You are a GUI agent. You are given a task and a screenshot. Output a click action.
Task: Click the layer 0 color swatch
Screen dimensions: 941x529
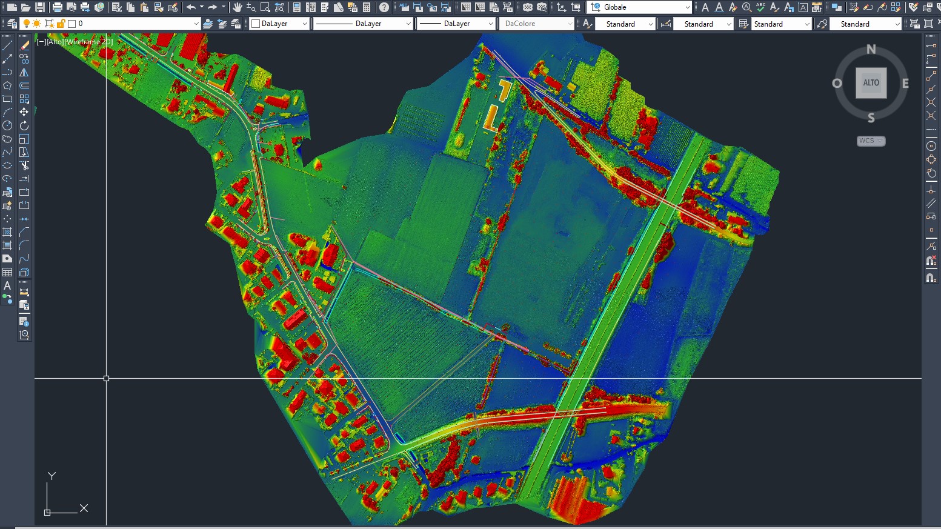pos(72,24)
